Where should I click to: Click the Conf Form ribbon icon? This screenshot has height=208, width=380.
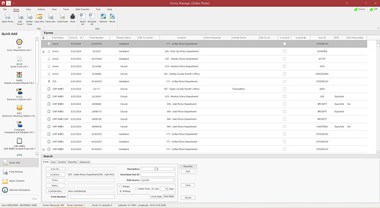point(62,16)
